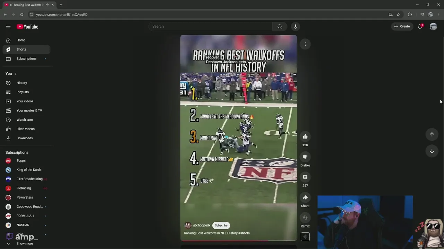Like this Short with thumbs up

click(x=305, y=136)
